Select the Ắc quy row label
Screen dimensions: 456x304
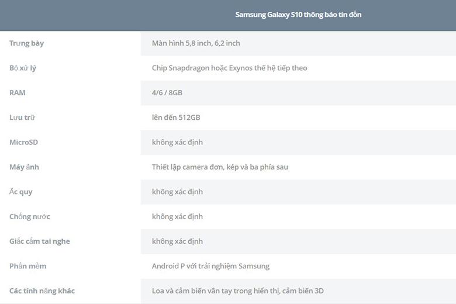coord(21,192)
